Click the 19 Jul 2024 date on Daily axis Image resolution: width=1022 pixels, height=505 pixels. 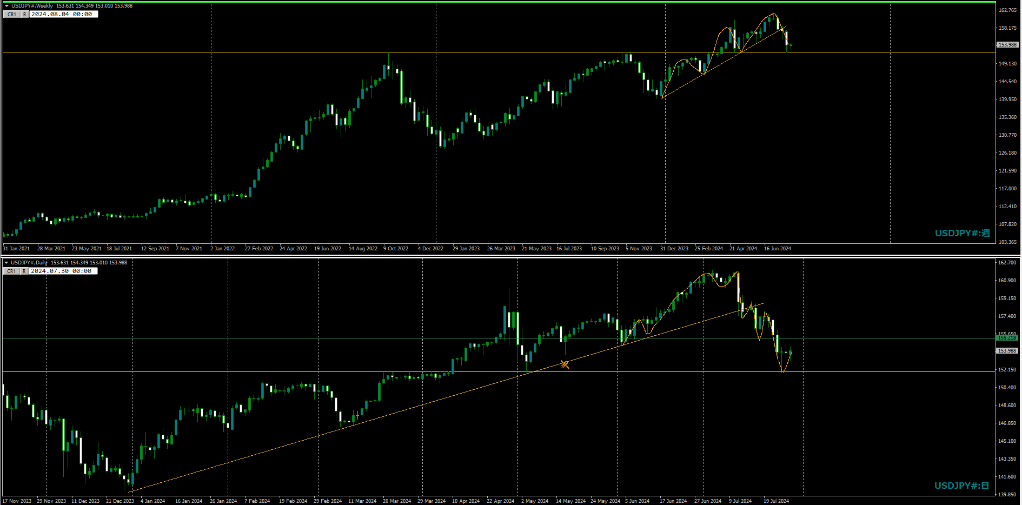(x=776, y=501)
